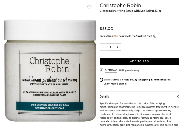Click the Gifting made easy text
184x127 pixels.
129,70
